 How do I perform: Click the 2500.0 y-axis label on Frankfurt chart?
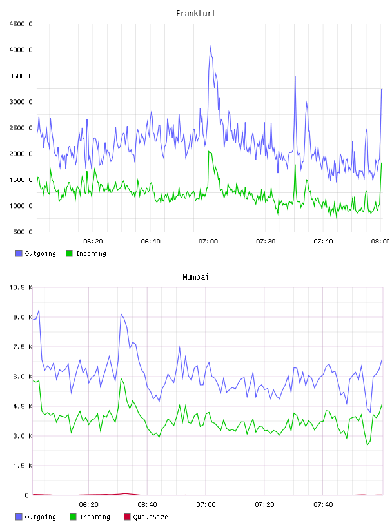(x=21, y=128)
